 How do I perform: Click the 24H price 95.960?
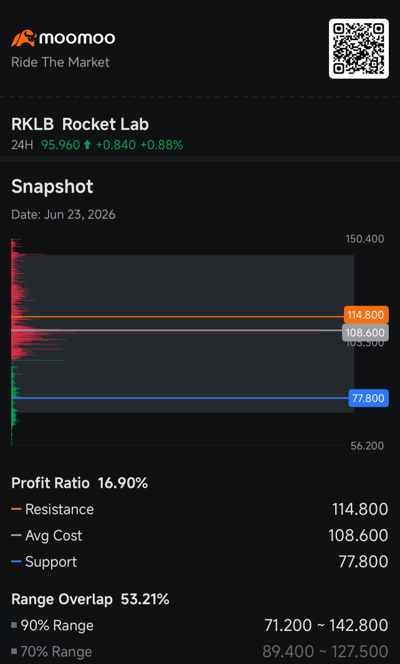60,145
